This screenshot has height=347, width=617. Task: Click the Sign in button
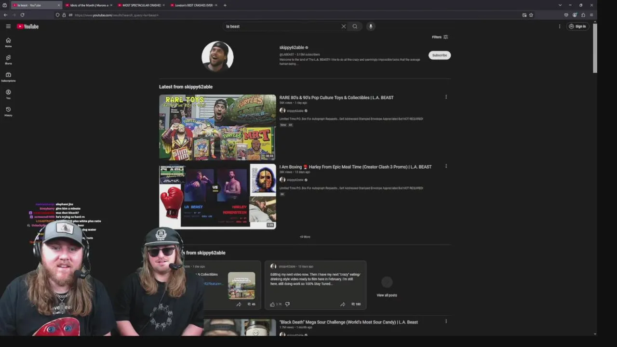click(x=577, y=27)
